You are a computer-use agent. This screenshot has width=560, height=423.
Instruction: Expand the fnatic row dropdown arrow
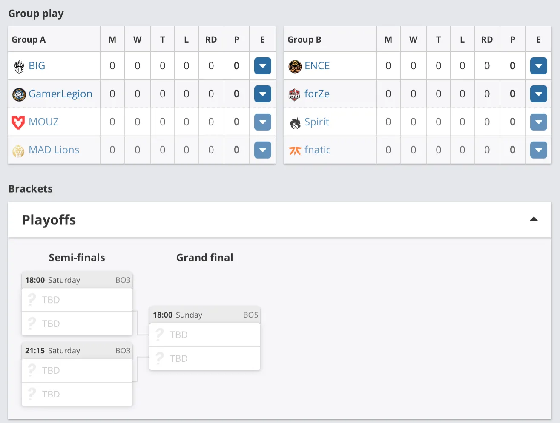click(539, 150)
